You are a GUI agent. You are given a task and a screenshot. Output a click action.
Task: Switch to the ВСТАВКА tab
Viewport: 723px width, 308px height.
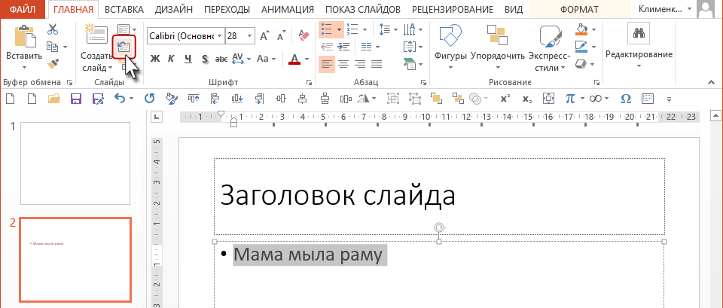tap(124, 9)
